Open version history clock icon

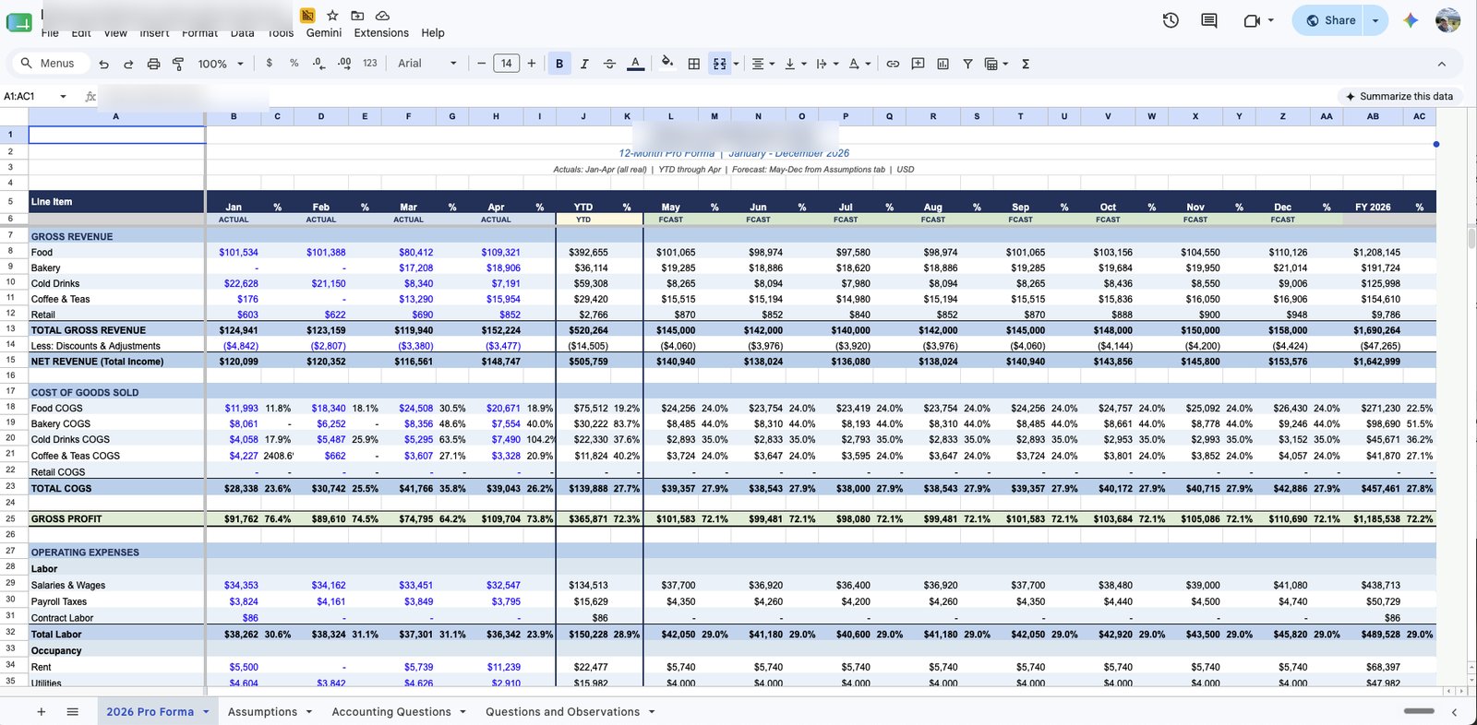click(x=1171, y=20)
